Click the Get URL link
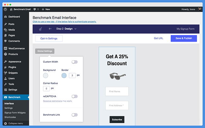 click(158, 38)
